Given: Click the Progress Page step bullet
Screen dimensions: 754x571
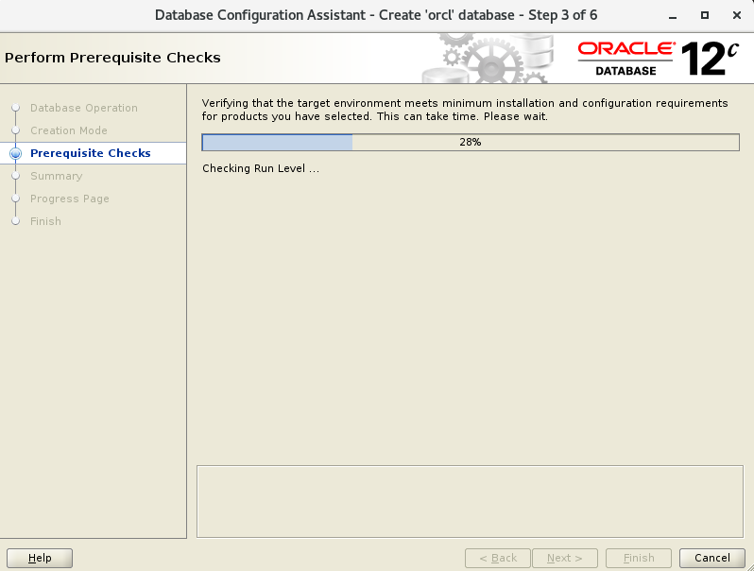Looking at the screenshot, I should [15, 199].
